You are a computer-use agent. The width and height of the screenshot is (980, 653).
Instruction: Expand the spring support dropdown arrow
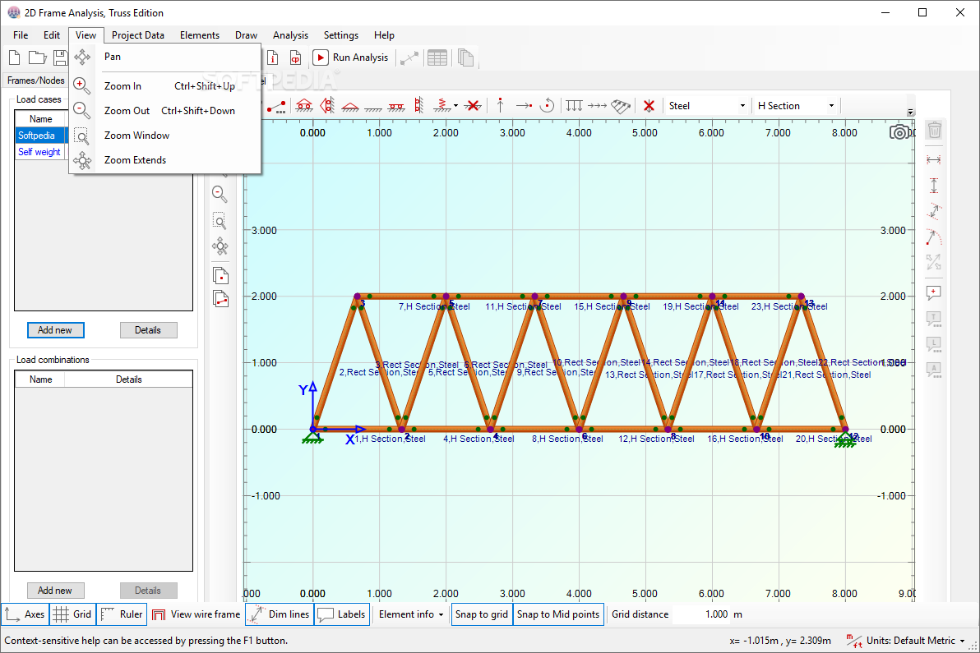pyautogui.click(x=455, y=106)
